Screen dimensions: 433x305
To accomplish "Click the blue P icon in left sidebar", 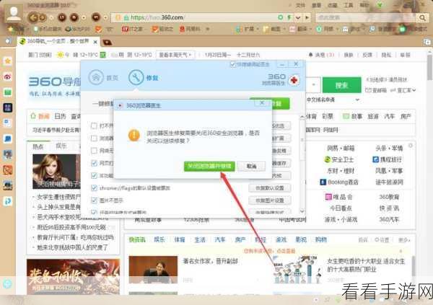I will (7, 201).
